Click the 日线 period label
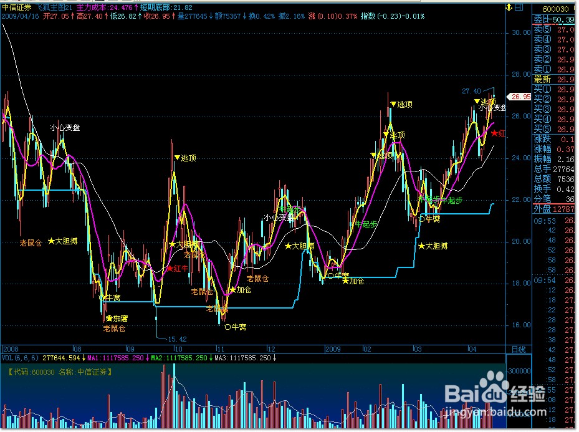579x432 pixels. [x=519, y=349]
